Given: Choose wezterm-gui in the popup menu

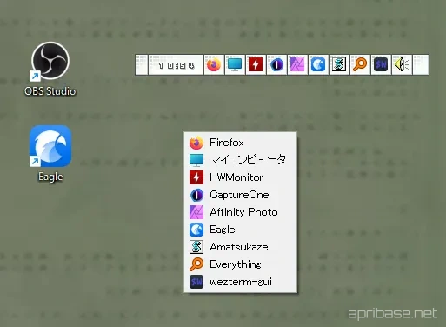Looking at the screenshot, I should point(240,282).
